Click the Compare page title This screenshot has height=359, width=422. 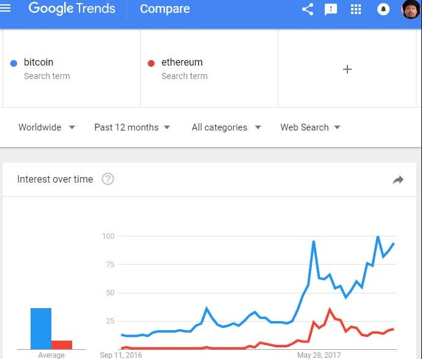pos(165,9)
